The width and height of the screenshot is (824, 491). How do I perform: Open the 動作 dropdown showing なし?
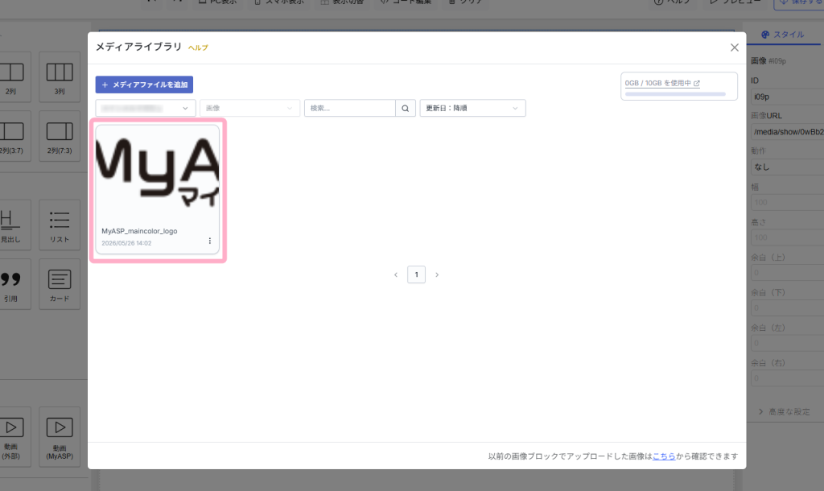(x=787, y=167)
